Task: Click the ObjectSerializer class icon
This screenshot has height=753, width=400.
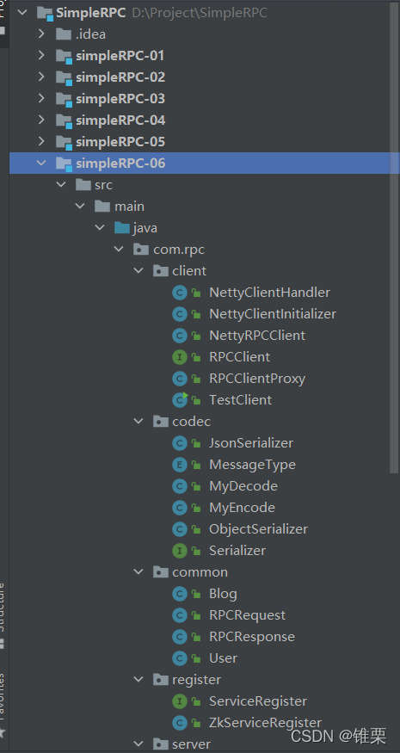Action: (x=180, y=529)
